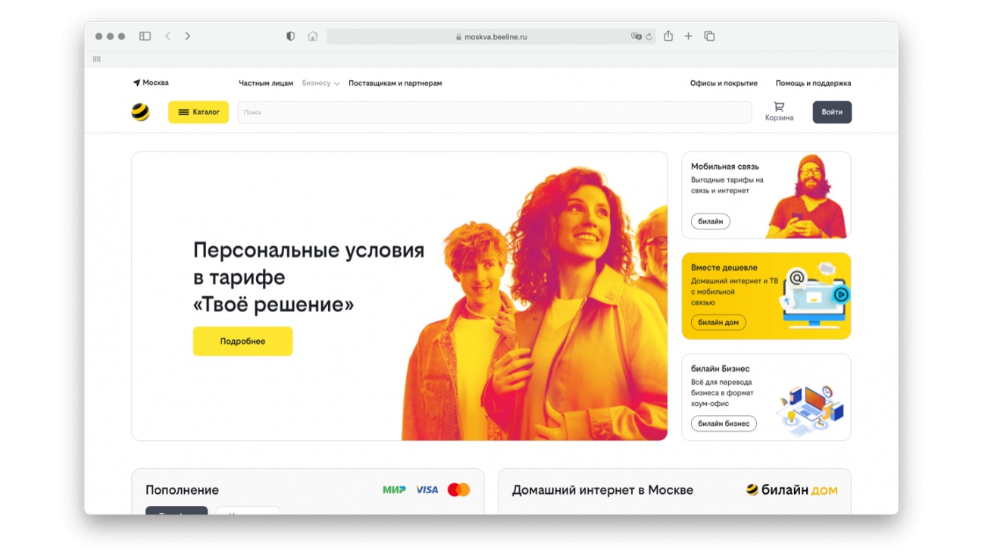Viewport: 985px width, 556px height.
Task: Change city via Москва location selector
Action: [151, 83]
